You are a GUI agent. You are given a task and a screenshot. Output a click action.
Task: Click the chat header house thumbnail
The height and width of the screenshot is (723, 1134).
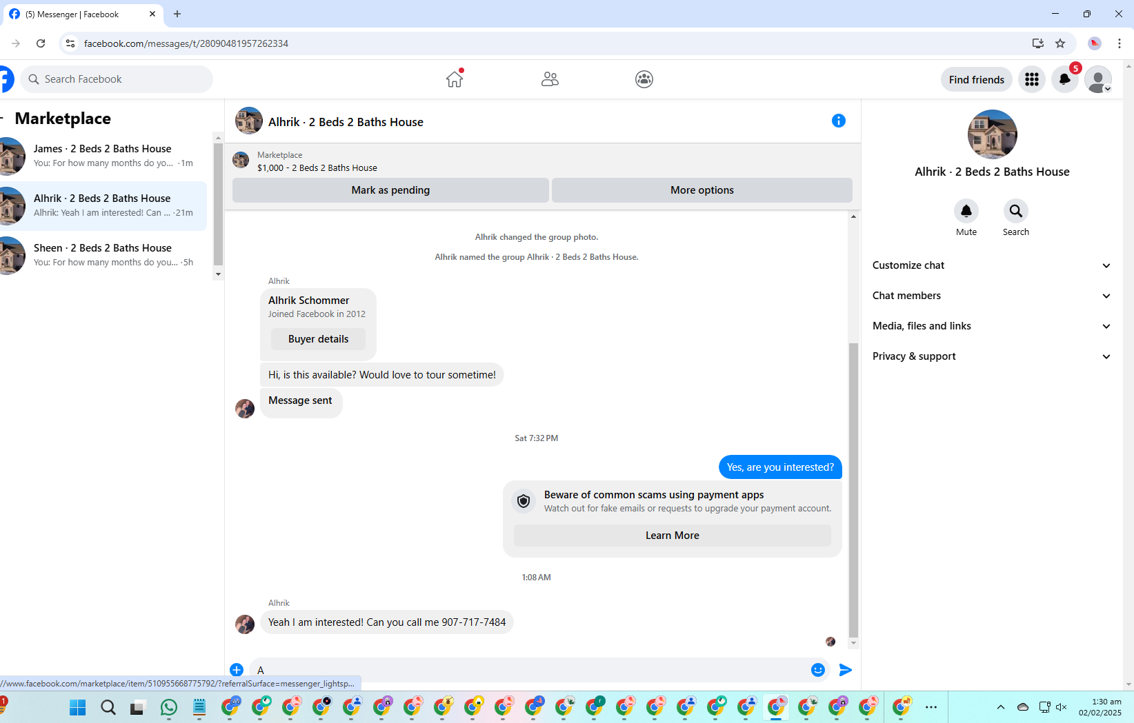pyautogui.click(x=249, y=121)
